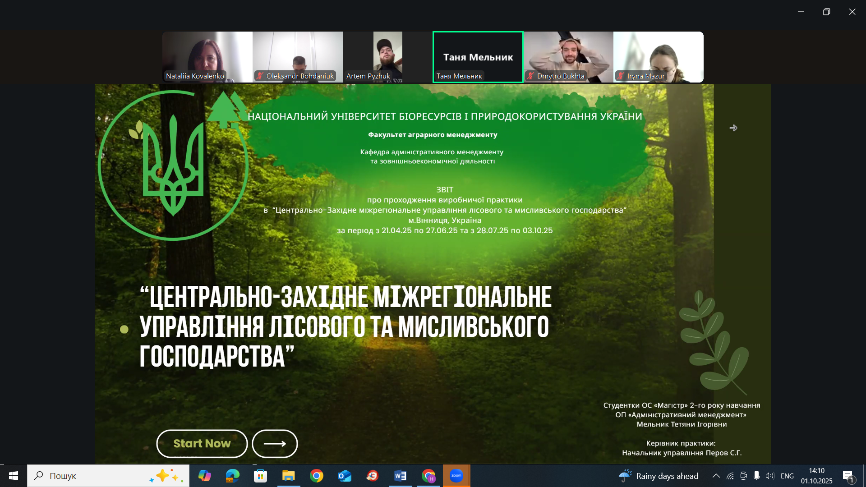Open Zoom from the taskbar
Viewport: 866px width, 487px height.
coord(456,476)
